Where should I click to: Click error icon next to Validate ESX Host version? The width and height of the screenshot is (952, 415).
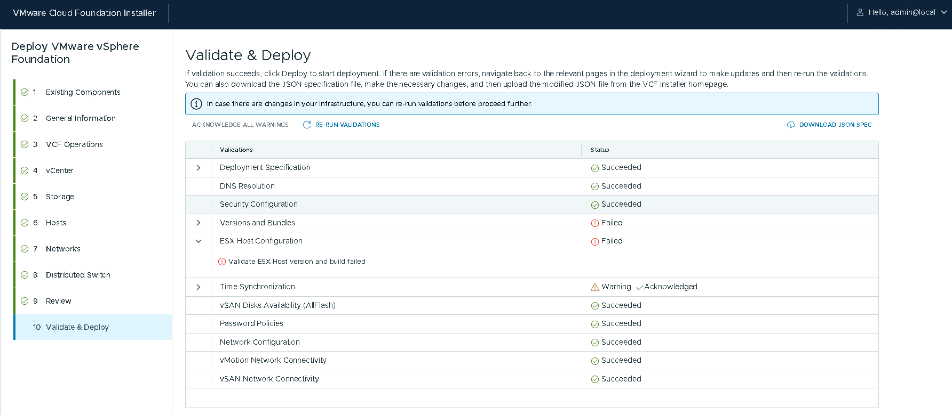[222, 262]
